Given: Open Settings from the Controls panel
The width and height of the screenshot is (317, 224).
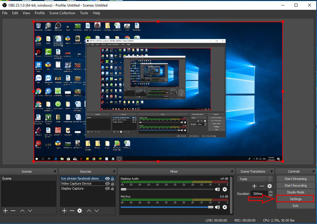Looking at the screenshot, I should [x=295, y=199].
